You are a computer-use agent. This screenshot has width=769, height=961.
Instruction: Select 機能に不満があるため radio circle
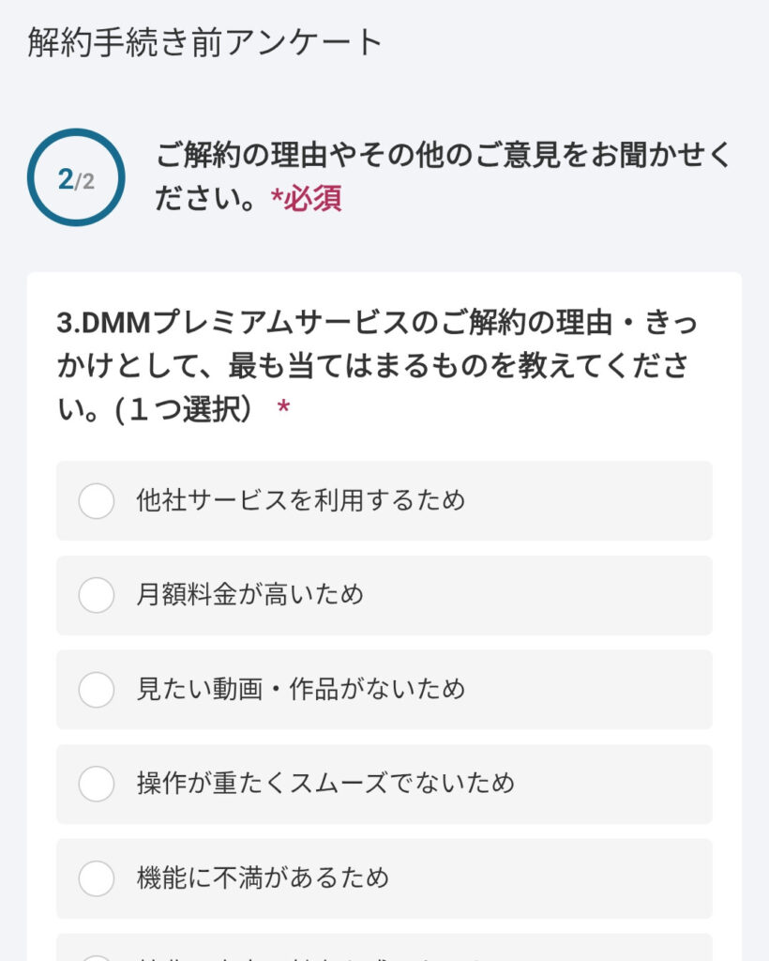pos(97,878)
